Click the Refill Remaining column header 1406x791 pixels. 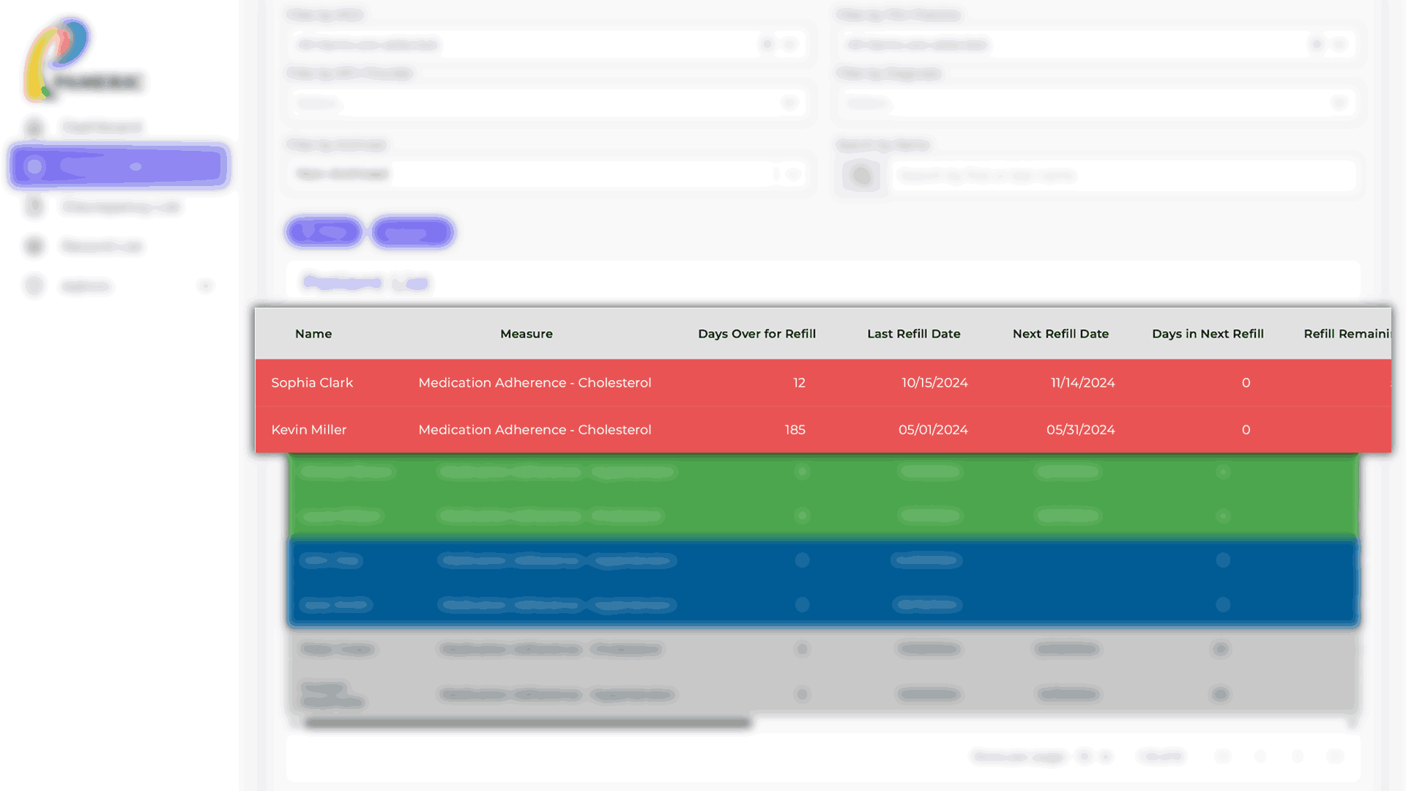(1346, 334)
